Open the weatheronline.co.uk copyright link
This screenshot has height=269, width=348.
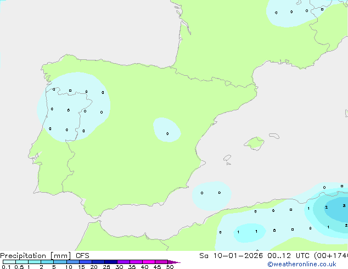click(302, 264)
